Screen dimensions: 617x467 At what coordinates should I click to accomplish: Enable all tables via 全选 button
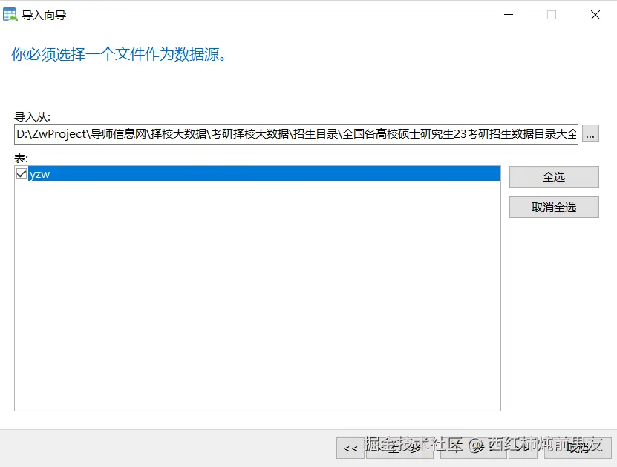[x=553, y=176]
